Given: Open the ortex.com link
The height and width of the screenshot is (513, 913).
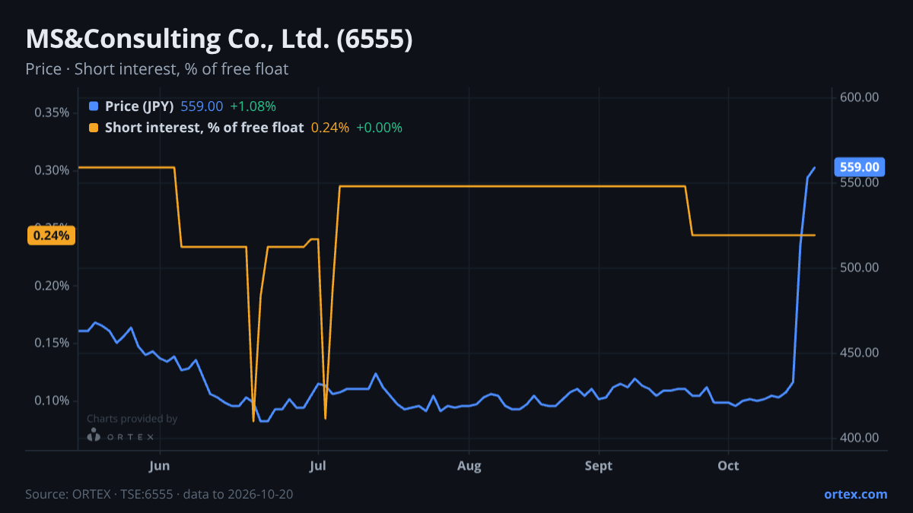Looking at the screenshot, I should coord(855,494).
